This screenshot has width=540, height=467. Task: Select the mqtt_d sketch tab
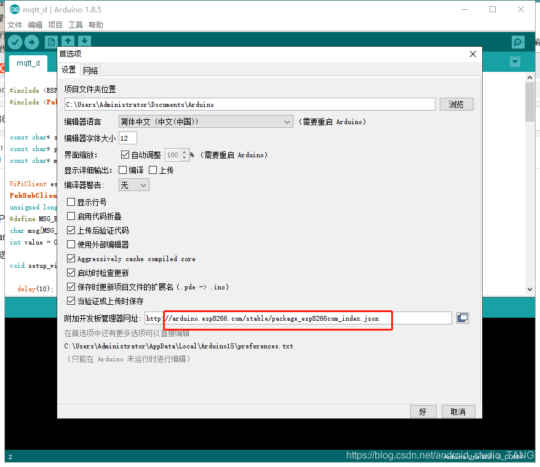point(28,63)
